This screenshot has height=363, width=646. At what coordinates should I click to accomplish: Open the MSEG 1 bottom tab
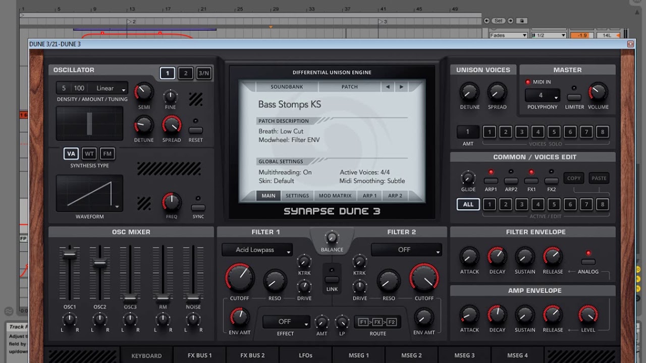358,355
